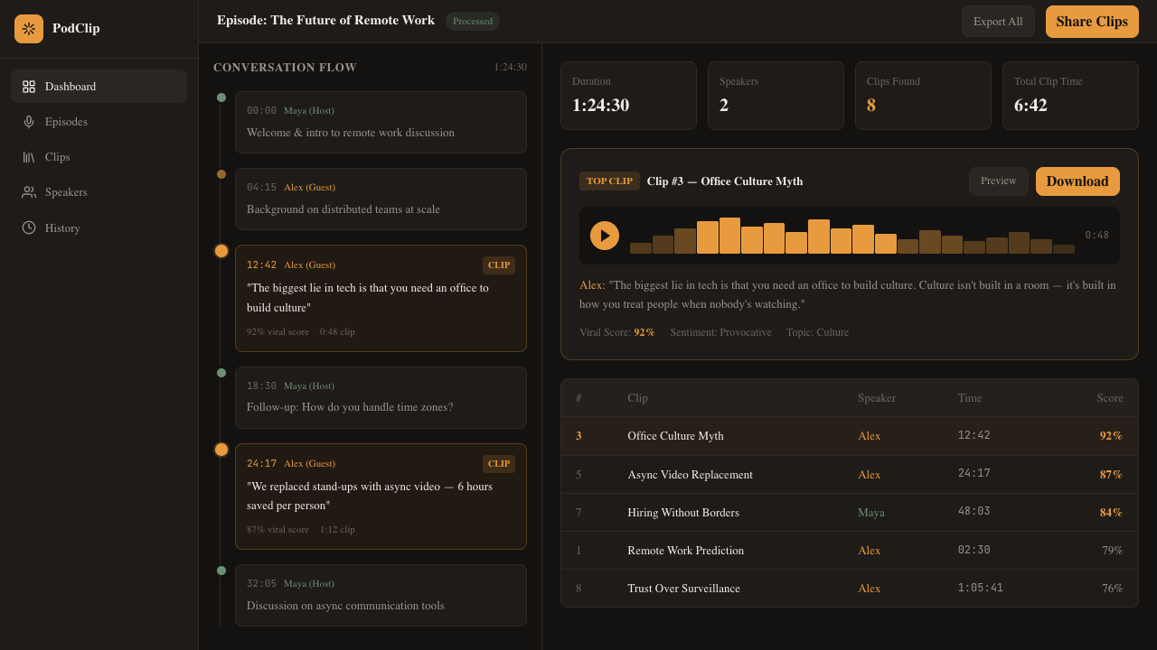The width and height of the screenshot is (1157, 650).
Task: Select the Episodes microphone icon
Action: (29, 122)
